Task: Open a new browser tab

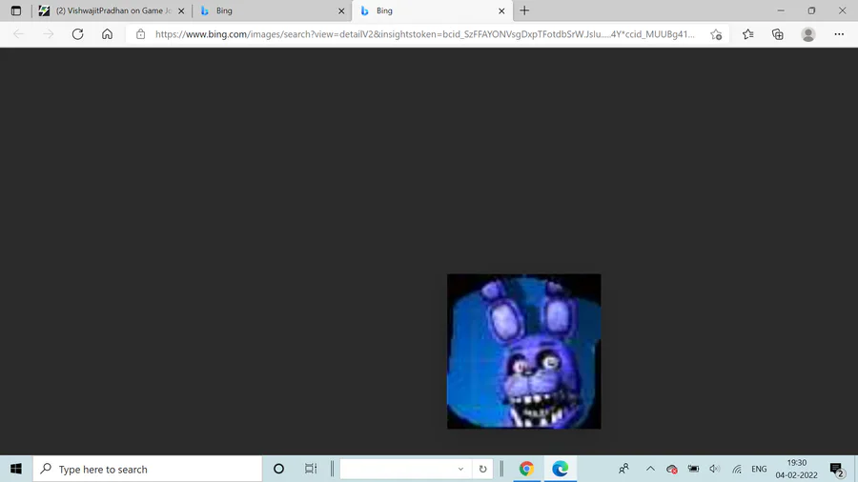Action: [524, 10]
